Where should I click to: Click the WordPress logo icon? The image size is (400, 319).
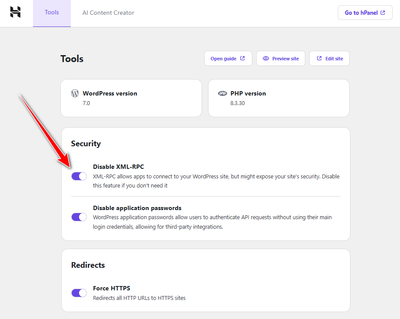[75, 93]
